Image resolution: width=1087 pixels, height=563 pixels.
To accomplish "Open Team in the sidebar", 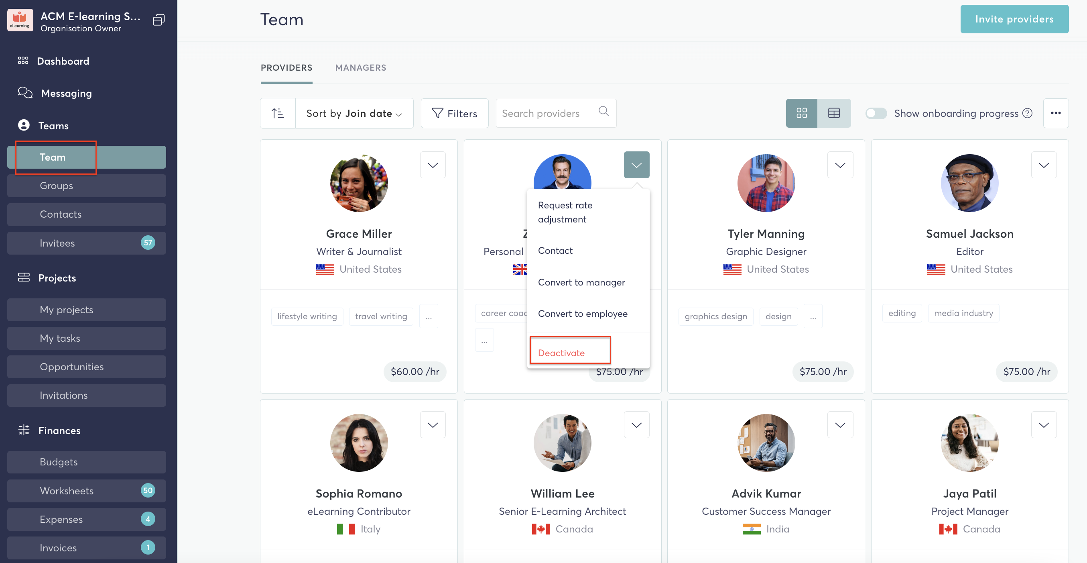I will (87, 157).
